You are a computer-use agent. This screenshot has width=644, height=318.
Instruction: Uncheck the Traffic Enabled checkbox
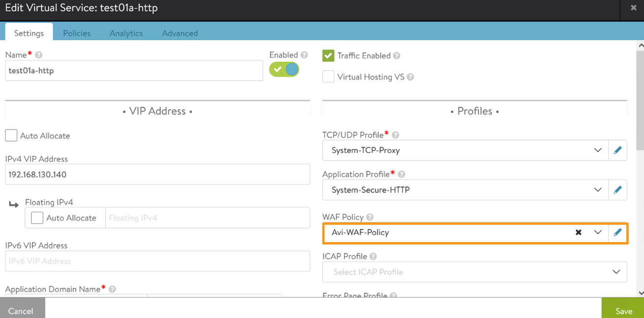(328, 56)
